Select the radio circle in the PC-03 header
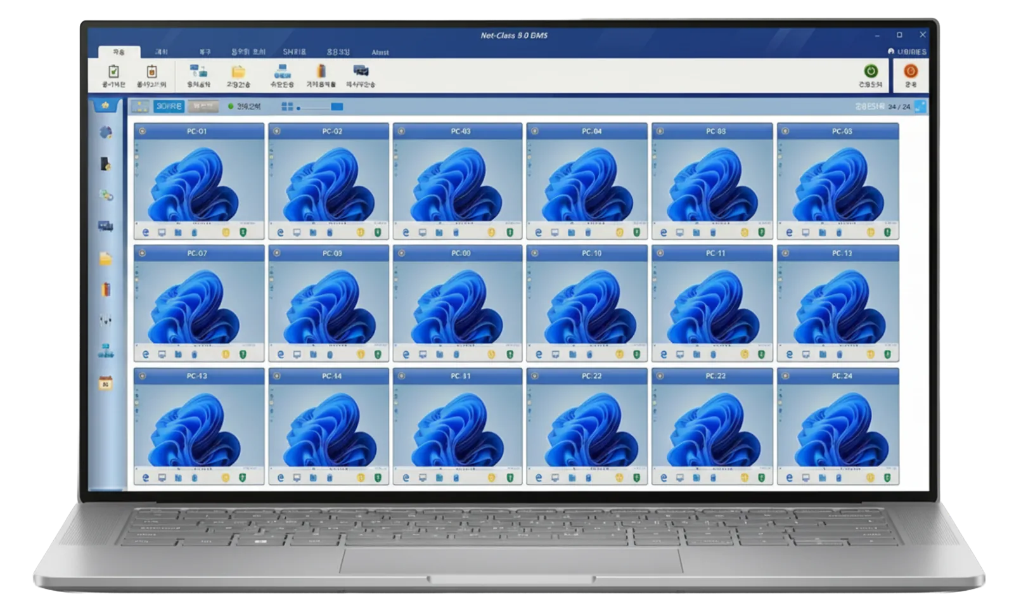The width and height of the screenshot is (1014, 601). point(402,131)
